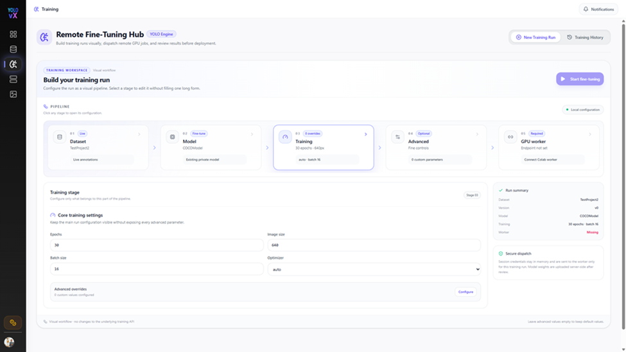Open Notifications
The image size is (626, 352).
pos(598,9)
